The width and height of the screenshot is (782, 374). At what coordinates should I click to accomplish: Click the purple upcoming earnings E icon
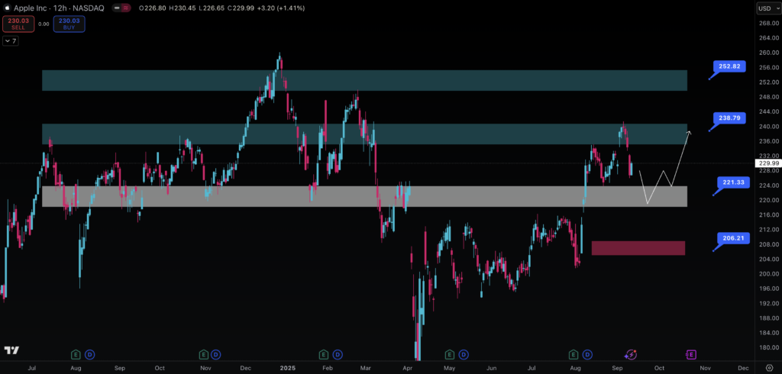pos(691,355)
